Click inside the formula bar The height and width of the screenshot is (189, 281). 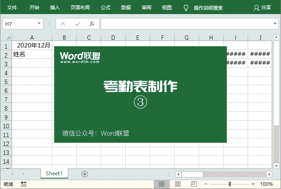[186, 24]
